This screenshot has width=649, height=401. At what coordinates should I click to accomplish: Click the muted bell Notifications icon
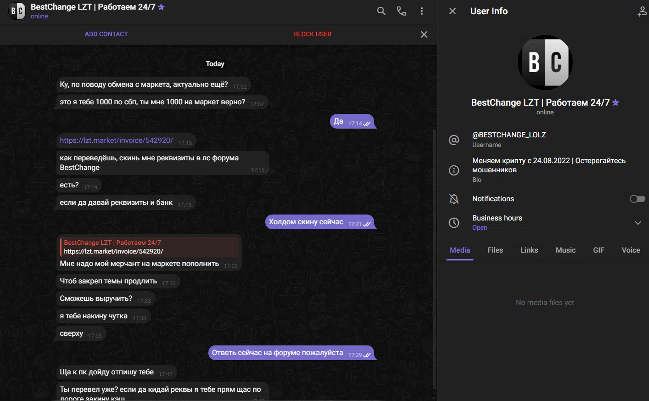[454, 199]
